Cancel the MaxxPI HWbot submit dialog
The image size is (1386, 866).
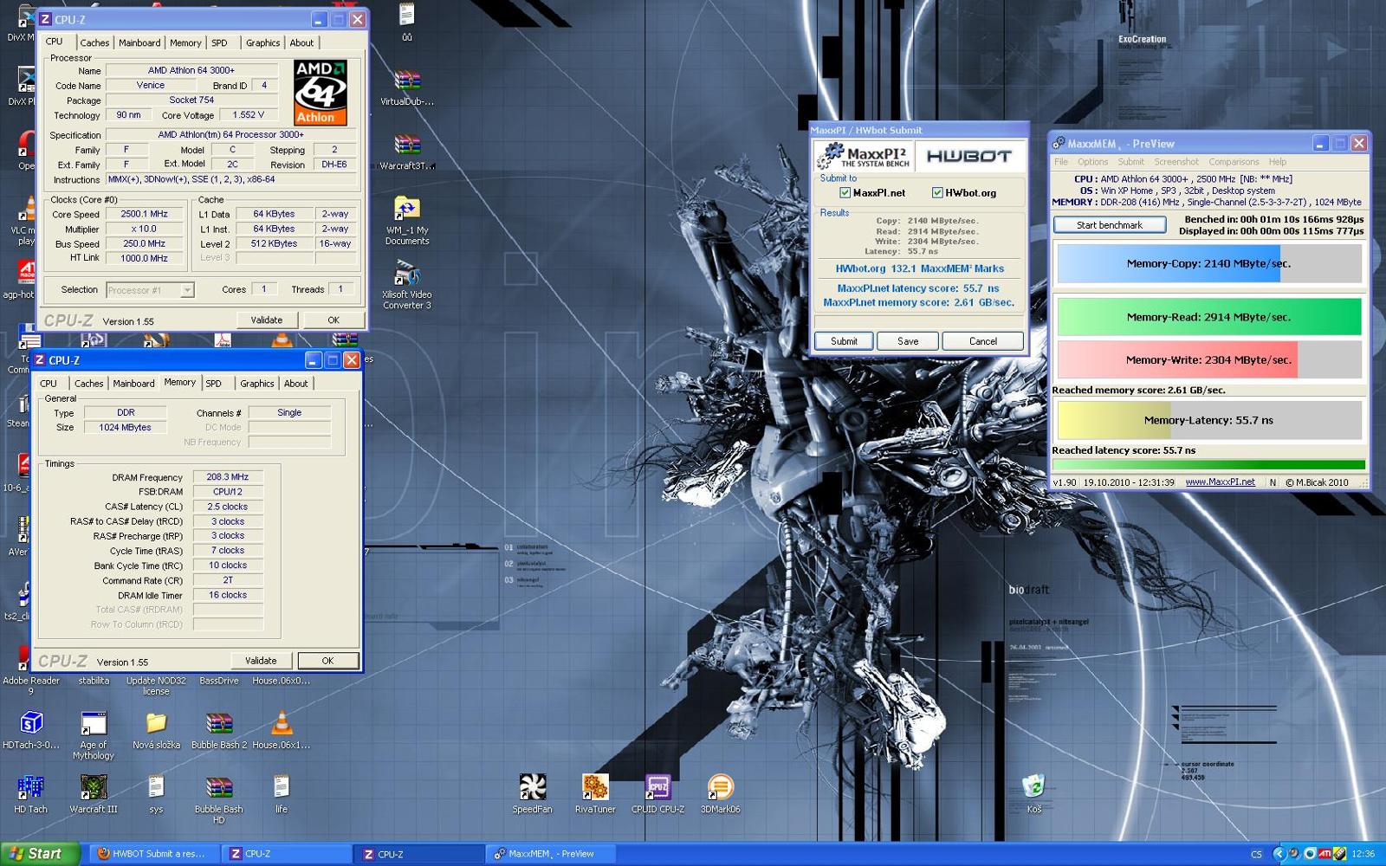(x=982, y=341)
